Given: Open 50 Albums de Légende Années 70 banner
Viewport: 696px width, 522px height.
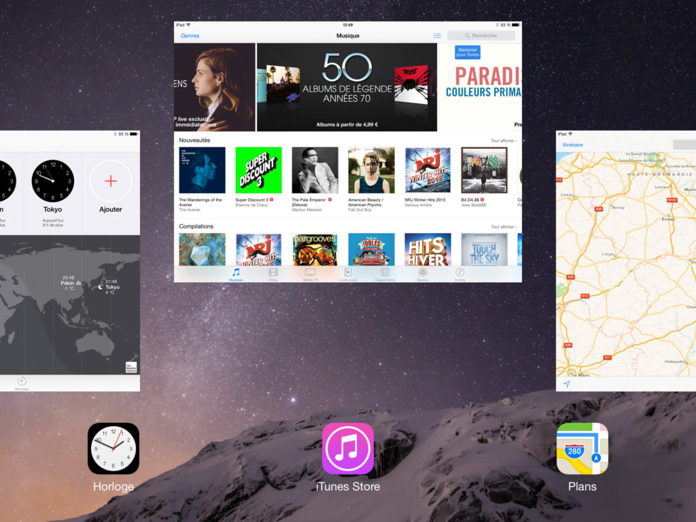Looking at the screenshot, I should tap(347, 87).
